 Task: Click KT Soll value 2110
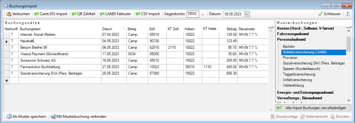tap(172, 47)
